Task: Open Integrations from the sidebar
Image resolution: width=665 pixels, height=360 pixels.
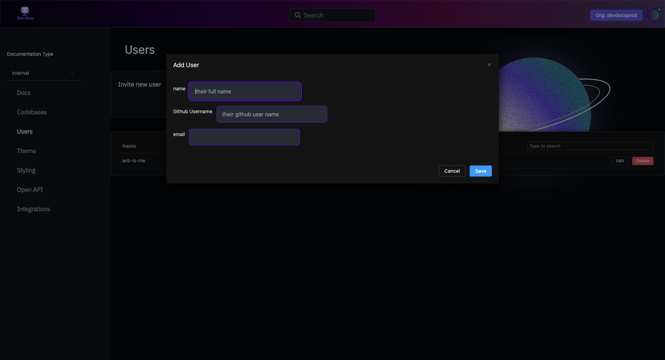Action: (33, 209)
